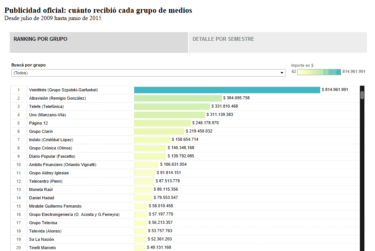Viewport: 375px width, 251px height.
Task: Click the value $ 79.553.547
Action: 166,197
